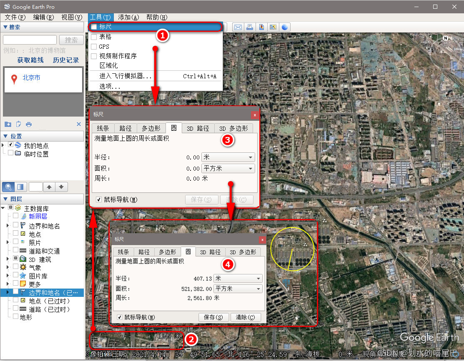Click the 历史记录 link

coord(66,60)
